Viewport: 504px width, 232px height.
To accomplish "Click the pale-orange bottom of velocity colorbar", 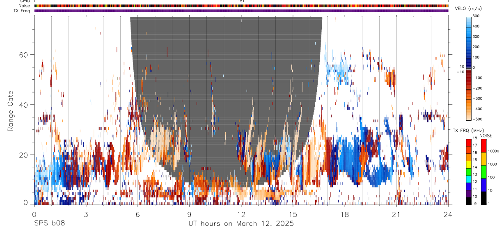I will coord(469,116).
